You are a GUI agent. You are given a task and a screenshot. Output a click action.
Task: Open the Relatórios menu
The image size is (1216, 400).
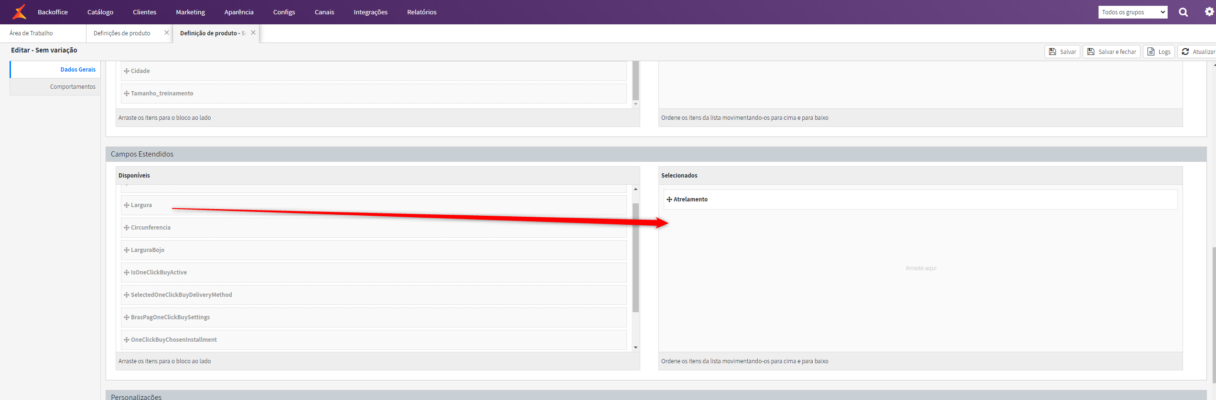coord(422,12)
